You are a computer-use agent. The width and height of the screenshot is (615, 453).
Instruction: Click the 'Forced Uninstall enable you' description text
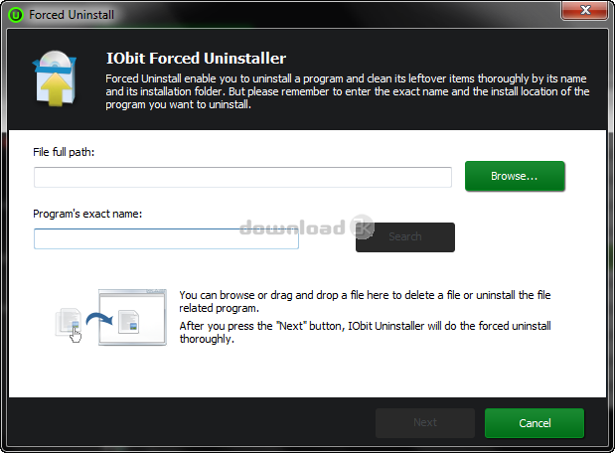[x=347, y=91]
